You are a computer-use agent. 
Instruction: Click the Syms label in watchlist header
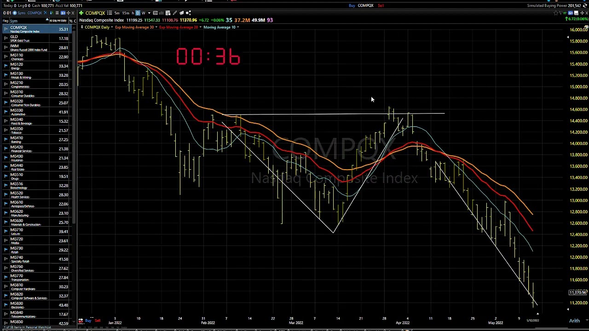pos(21,13)
